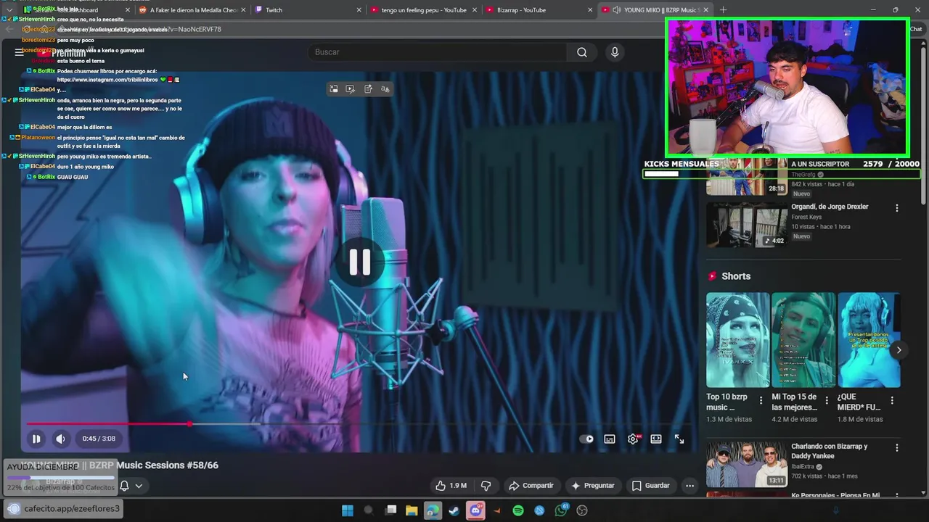This screenshot has height=522, width=929.
Task: Mute the video volume speaker icon
Action: [60, 439]
